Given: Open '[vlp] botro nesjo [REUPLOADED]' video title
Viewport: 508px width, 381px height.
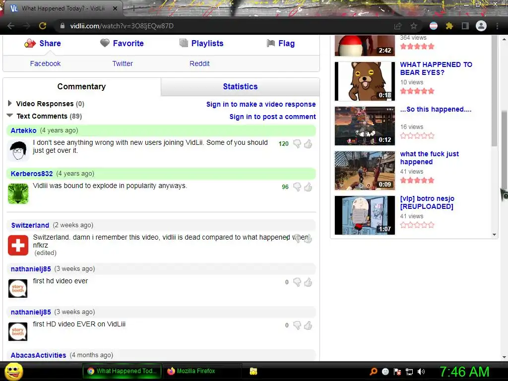Looking at the screenshot, I should pos(427,202).
